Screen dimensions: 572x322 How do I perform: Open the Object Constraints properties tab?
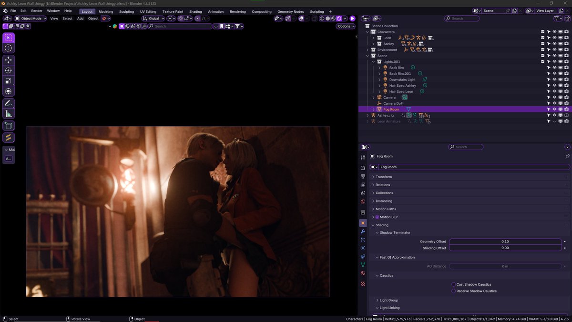click(x=363, y=256)
